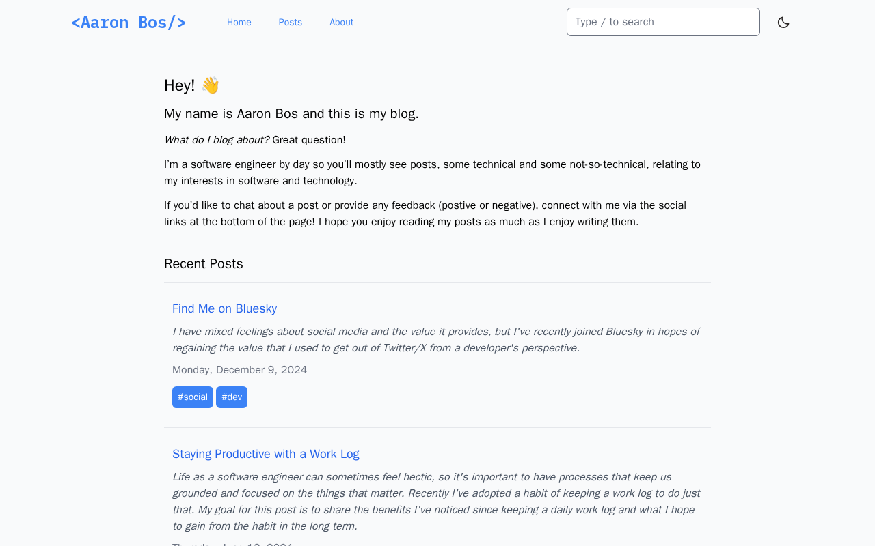The image size is (875, 546).
Task: Open the "Find Me on Bluesky" post
Action: 224,308
